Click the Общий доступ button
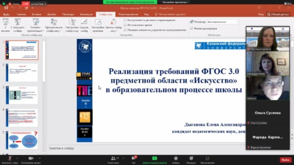Image resolution: width=294 pixels, height=165 pixels. [x=278, y=14]
